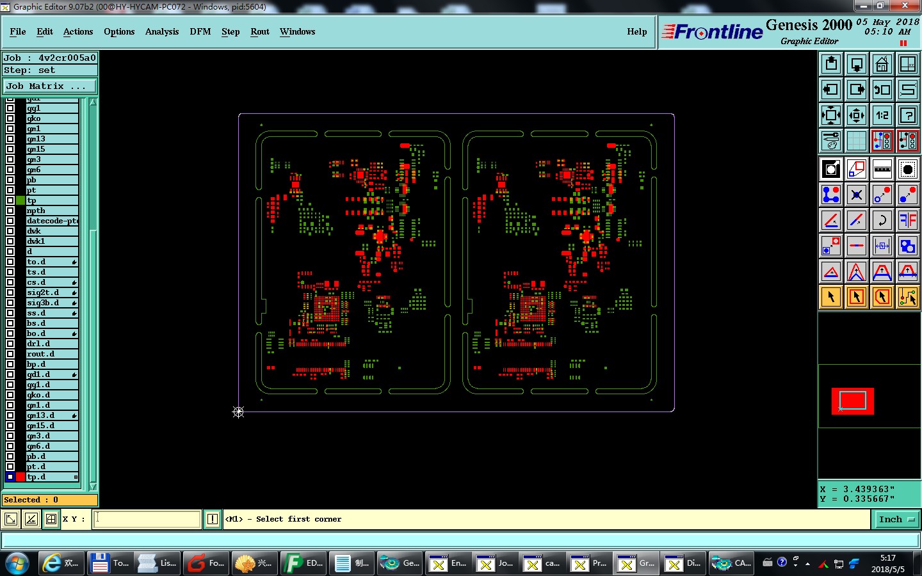Click the contract-inward arrows icon
This screenshot has width=922, height=576.
857,115
